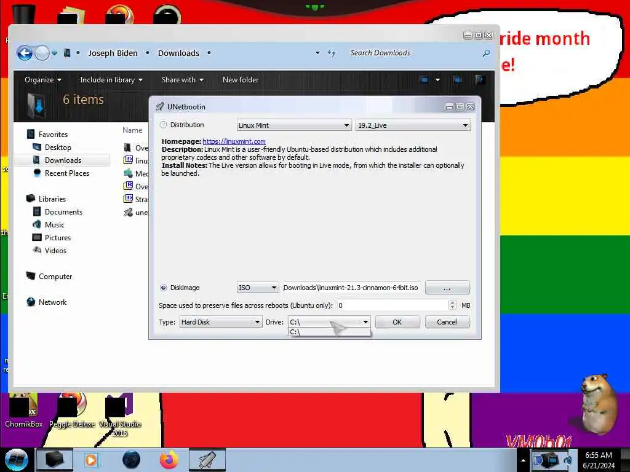This screenshot has width=630, height=472.
Task: Click the search magnifier icon
Action: point(486,53)
